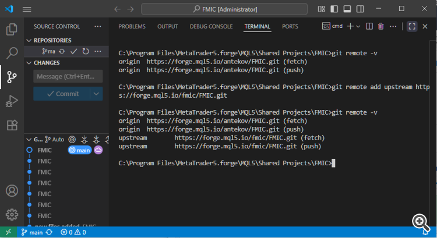
Task: Checkout branch via repository branch label
Action: tap(49, 51)
